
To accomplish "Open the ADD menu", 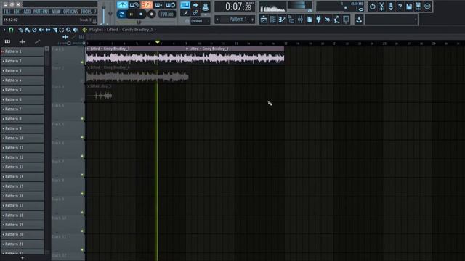I will [27, 12].
